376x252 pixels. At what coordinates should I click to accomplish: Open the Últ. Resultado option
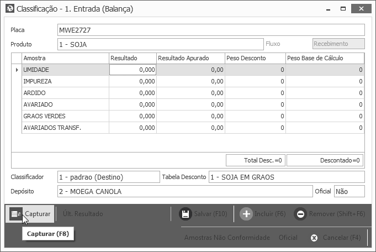[x=83, y=214]
